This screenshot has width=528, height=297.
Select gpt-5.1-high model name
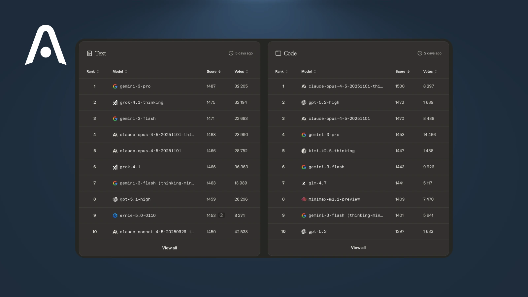135,199
